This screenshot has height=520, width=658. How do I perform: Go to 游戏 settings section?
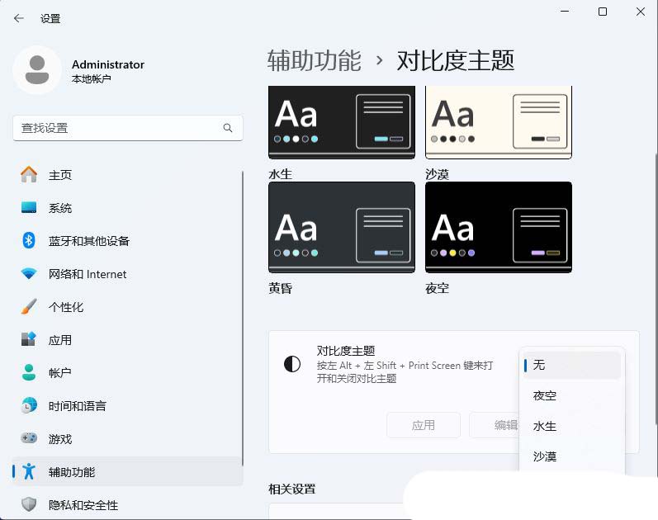(60, 439)
